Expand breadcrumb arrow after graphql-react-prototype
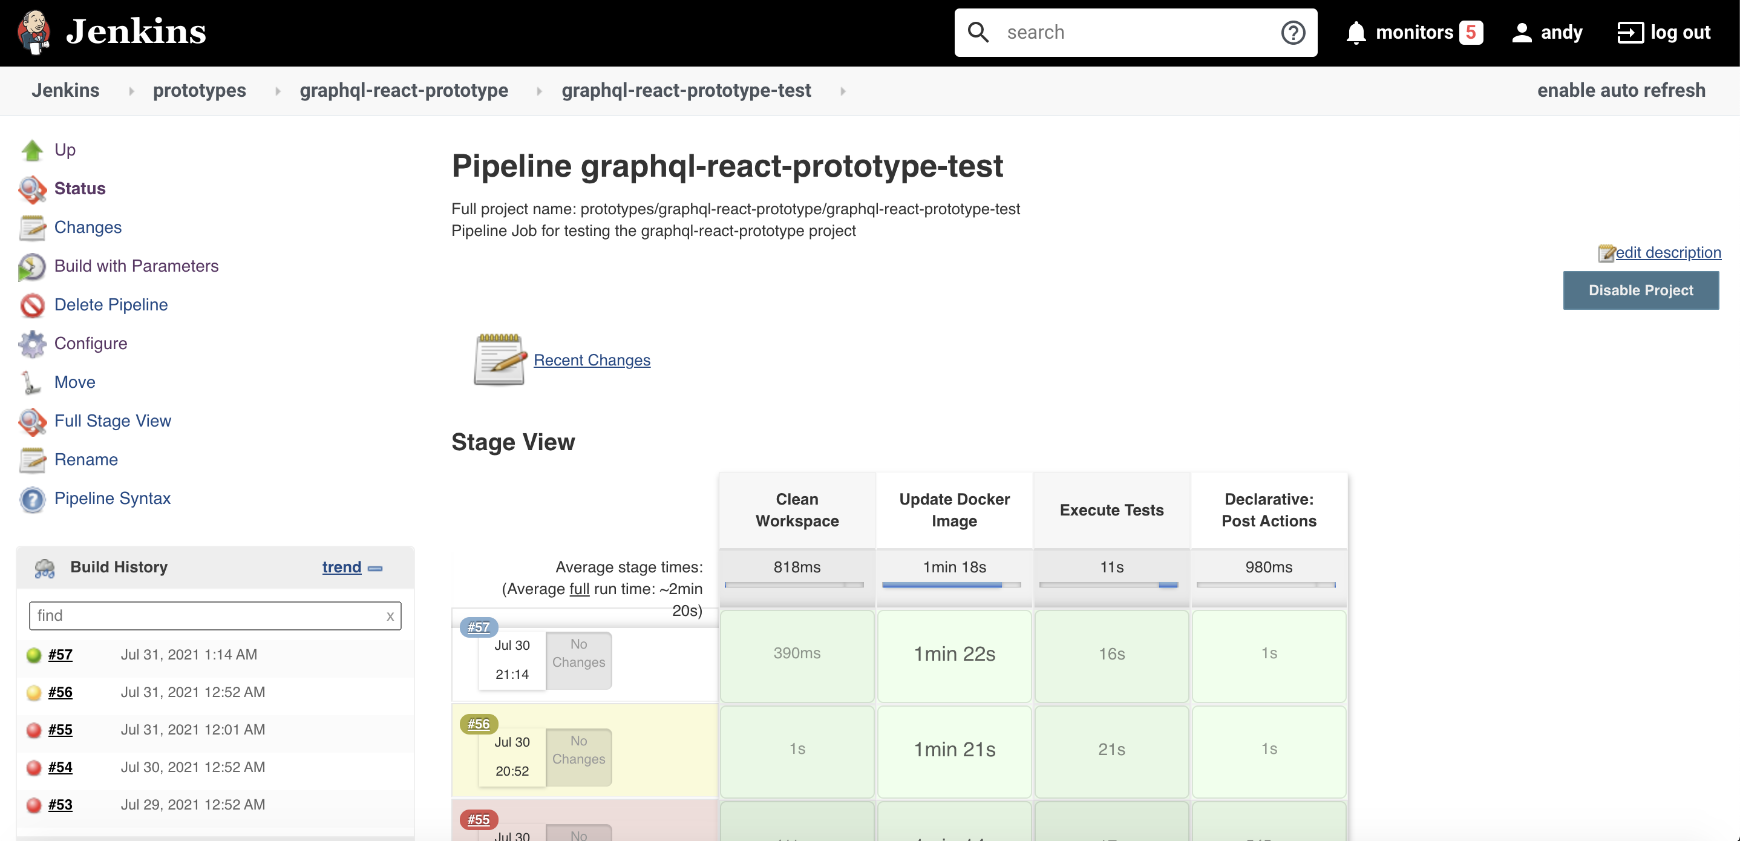Screen dimensions: 1740x841 539,91
